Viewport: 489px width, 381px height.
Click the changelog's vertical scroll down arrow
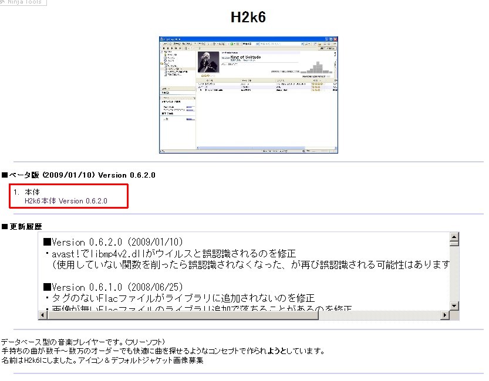(454, 306)
